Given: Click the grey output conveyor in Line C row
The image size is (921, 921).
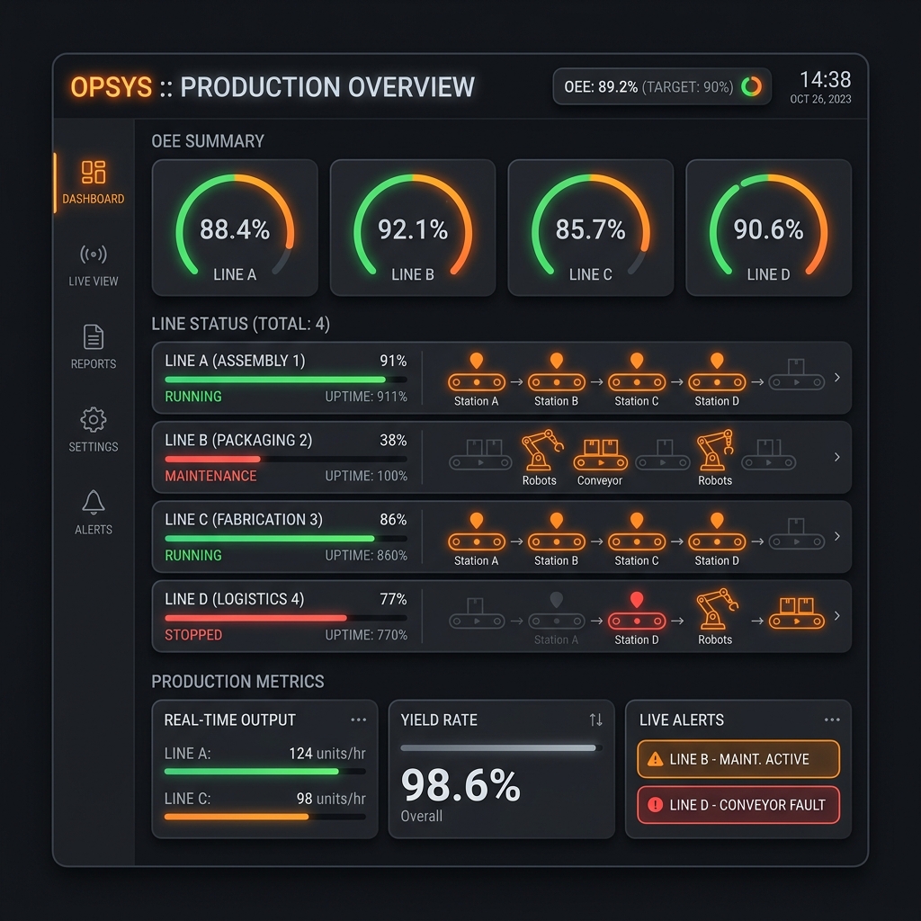Looking at the screenshot, I should (797, 534).
